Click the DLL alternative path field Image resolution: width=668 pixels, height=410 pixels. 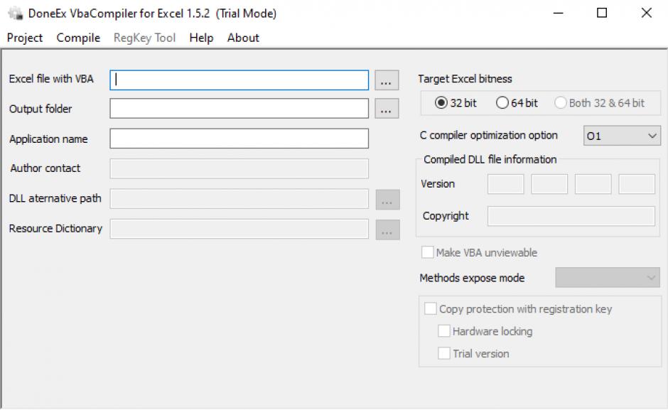pos(239,199)
